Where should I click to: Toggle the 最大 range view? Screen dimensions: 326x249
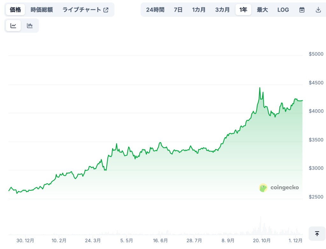[x=262, y=10]
